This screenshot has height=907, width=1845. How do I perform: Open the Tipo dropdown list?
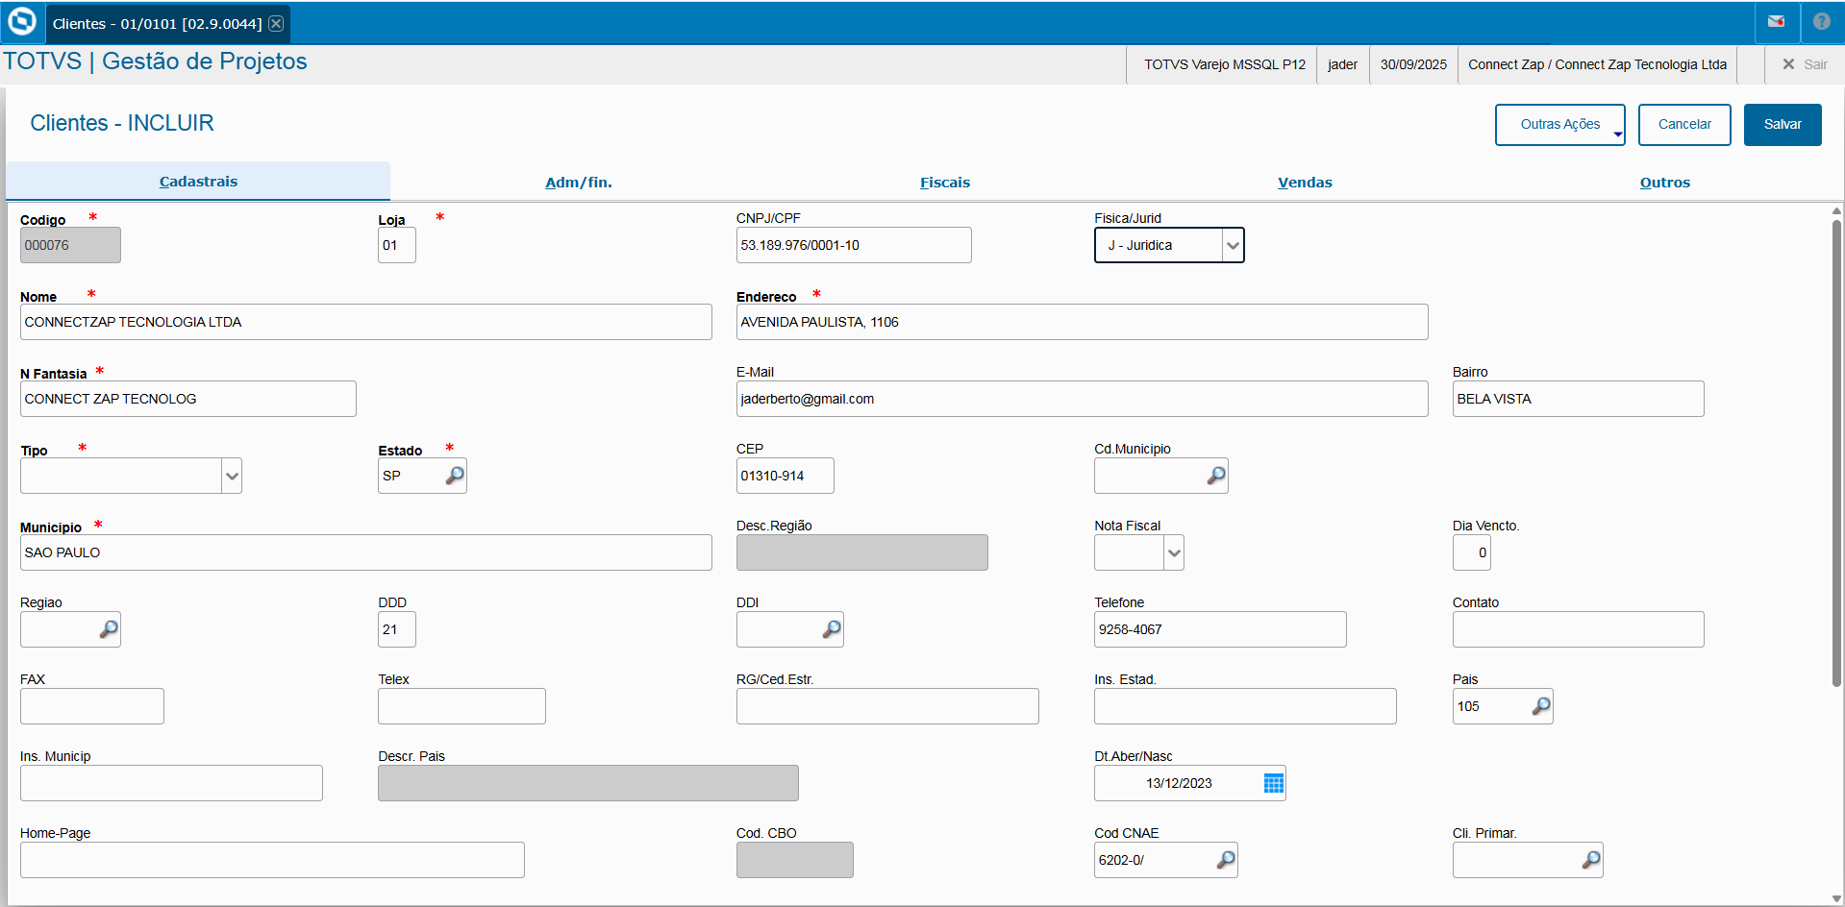point(232,476)
